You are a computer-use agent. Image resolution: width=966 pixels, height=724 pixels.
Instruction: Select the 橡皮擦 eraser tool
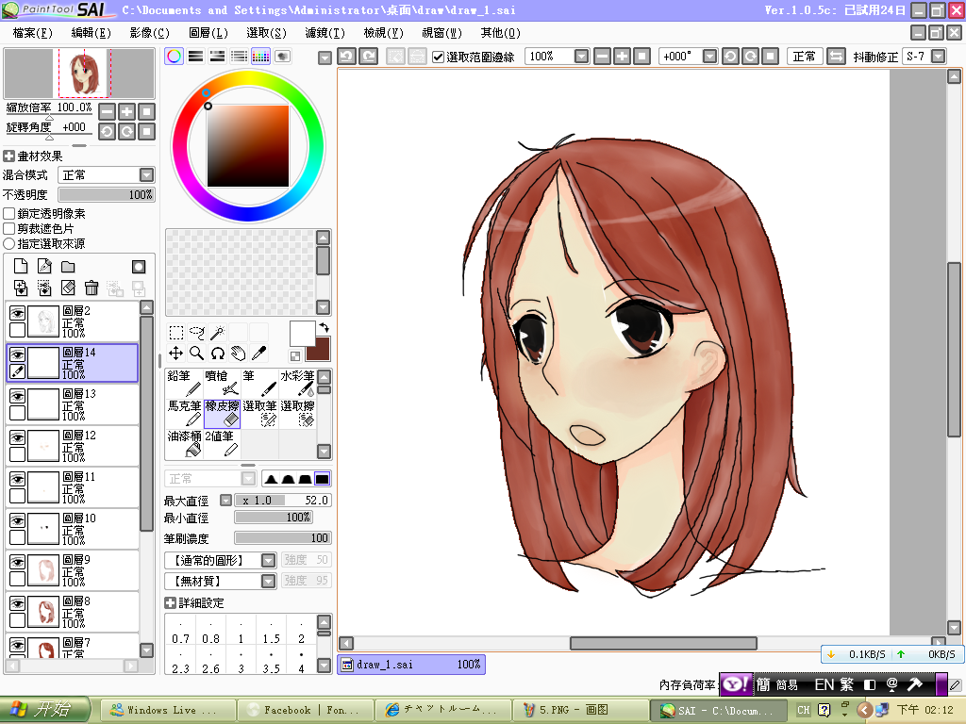click(222, 413)
